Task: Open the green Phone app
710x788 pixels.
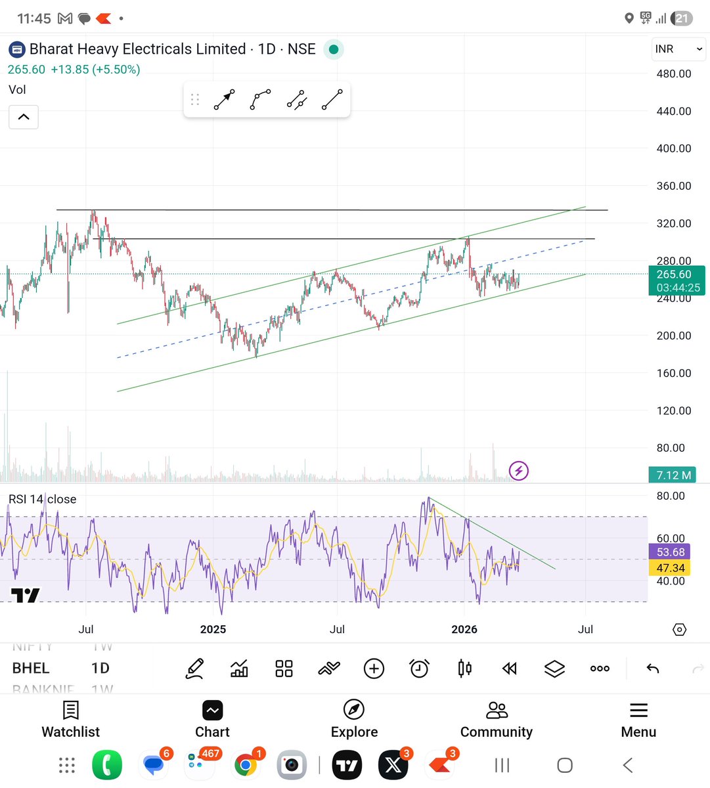Action: click(107, 765)
